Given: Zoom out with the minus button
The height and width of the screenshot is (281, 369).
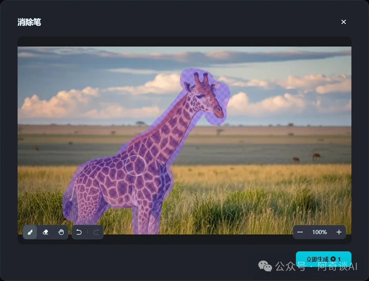Looking at the screenshot, I should pos(300,232).
